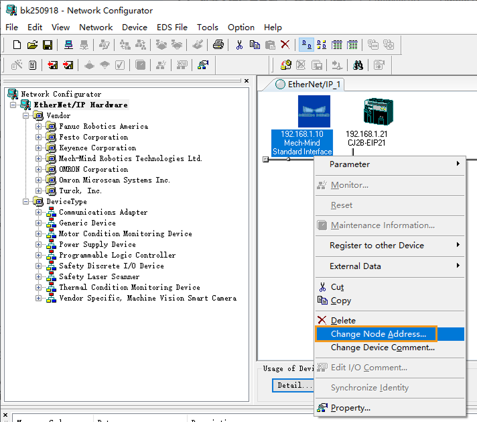Open External Data submenu
The image size is (477, 422).
[x=390, y=266]
